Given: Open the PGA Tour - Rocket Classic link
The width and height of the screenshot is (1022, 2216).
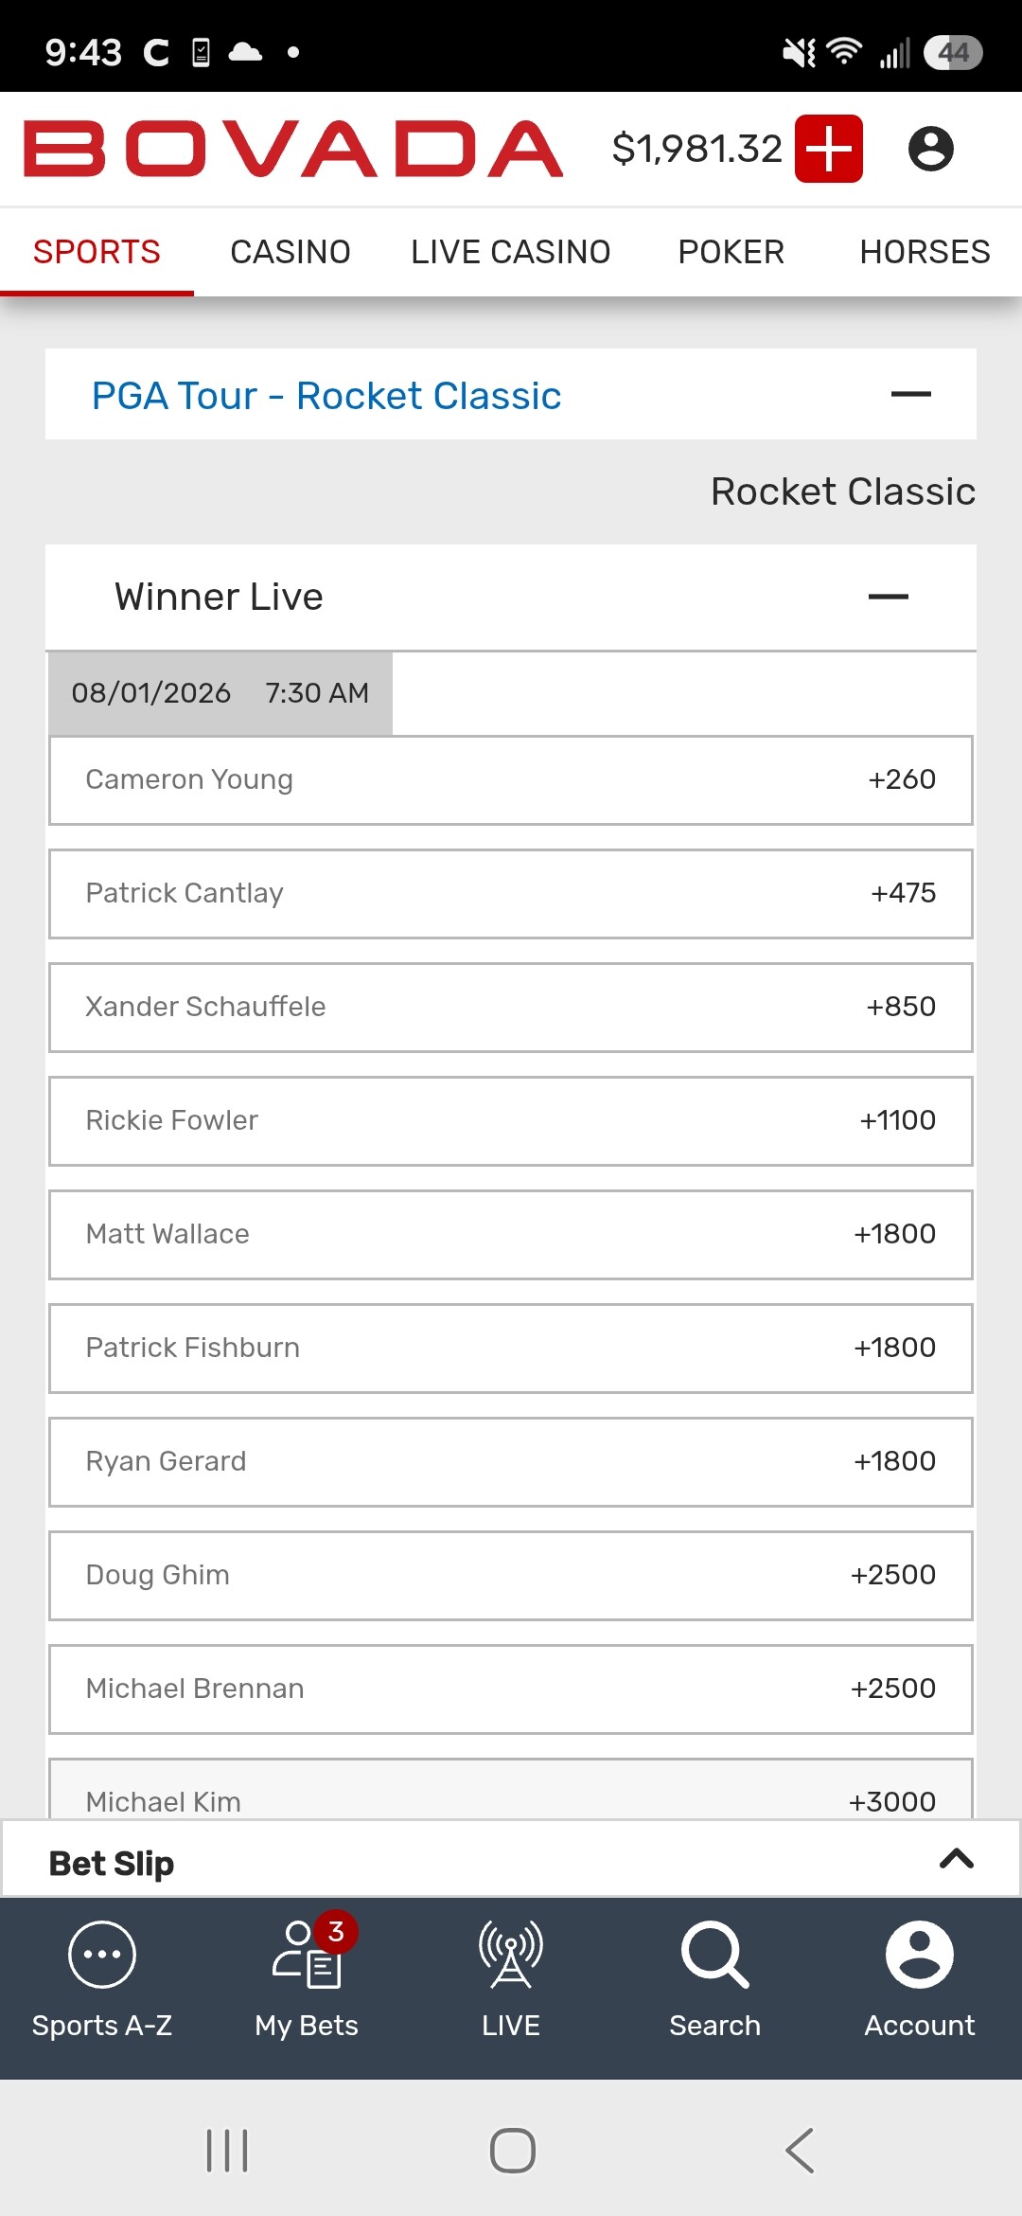Looking at the screenshot, I should (x=326, y=396).
